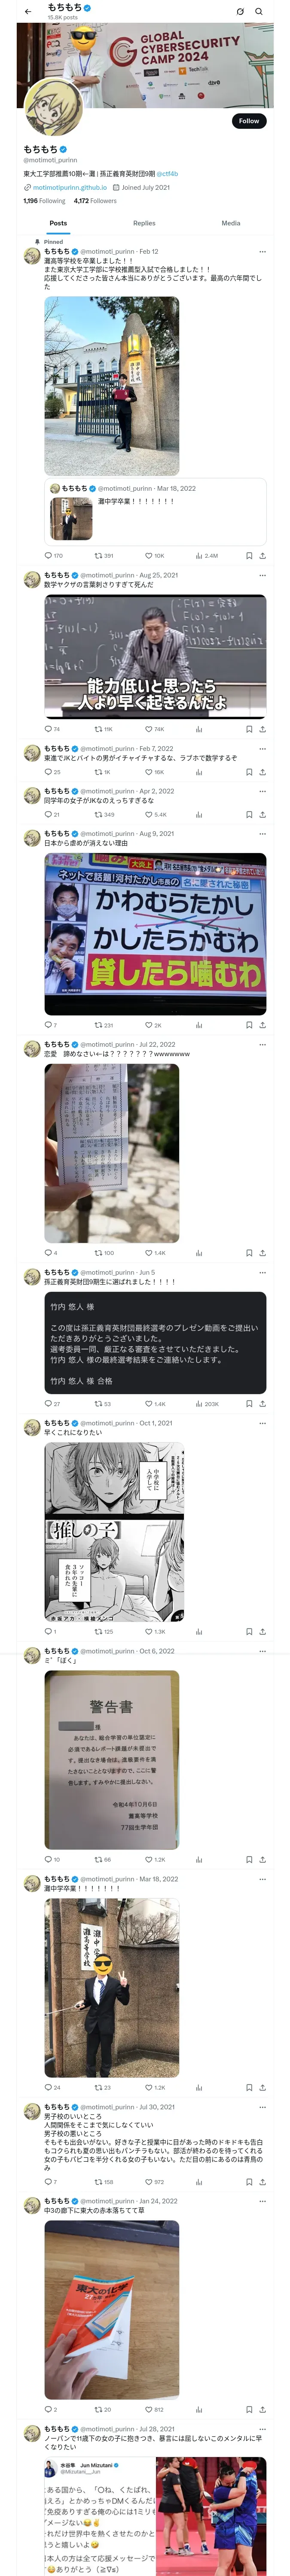Reply to the Aug 9, 2021 post
This screenshot has height=2576, width=290.
tap(48, 1025)
